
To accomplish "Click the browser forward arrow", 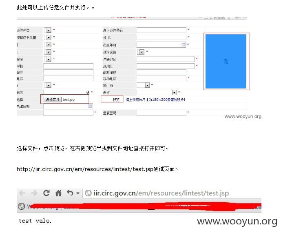I will coord(34,193).
